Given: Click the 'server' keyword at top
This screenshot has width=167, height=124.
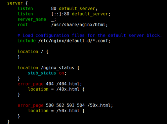Looking at the screenshot, I should (x=15, y=3).
